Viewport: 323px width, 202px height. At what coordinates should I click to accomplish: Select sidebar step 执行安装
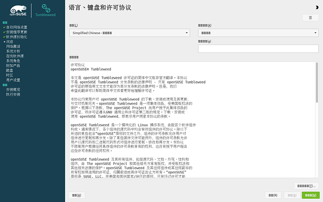(13, 94)
